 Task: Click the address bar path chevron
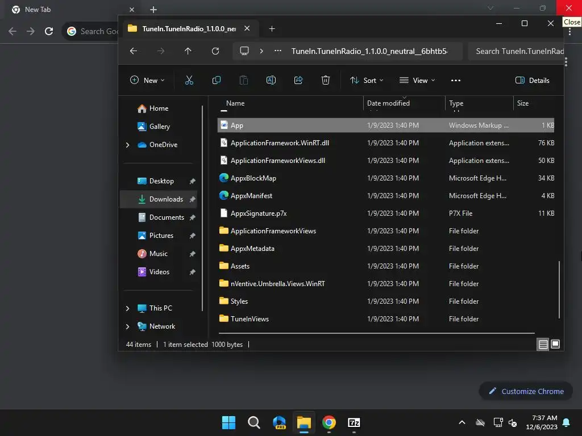261,51
